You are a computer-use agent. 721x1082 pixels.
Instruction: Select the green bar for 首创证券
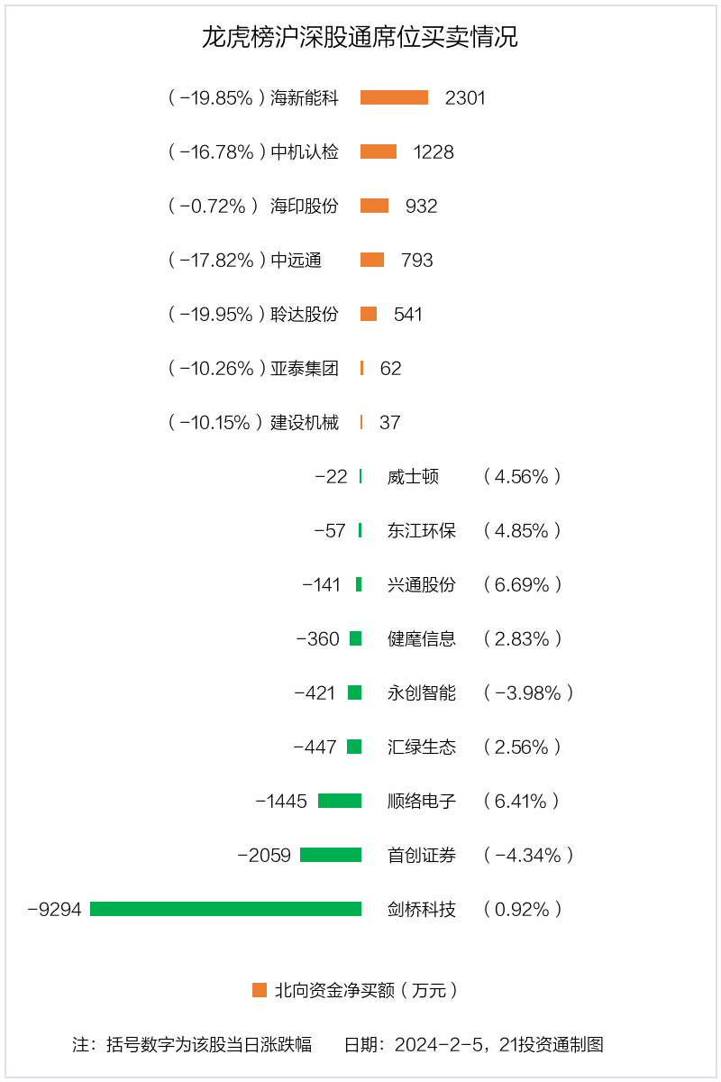tap(331, 855)
